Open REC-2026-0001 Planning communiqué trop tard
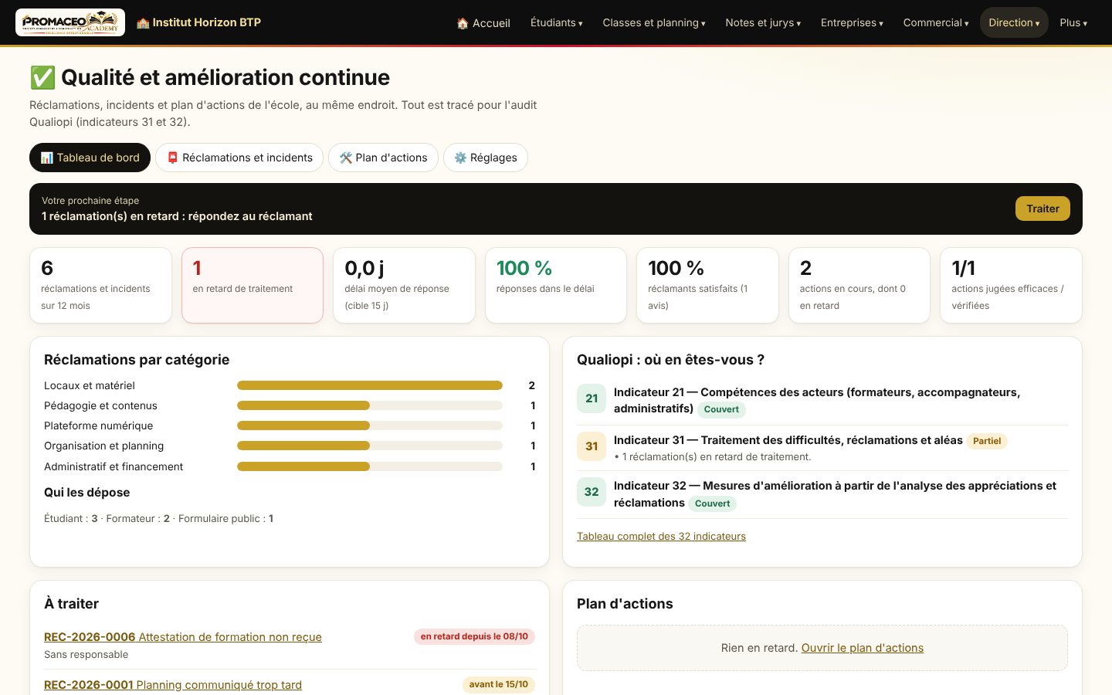 (x=173, y=685)
